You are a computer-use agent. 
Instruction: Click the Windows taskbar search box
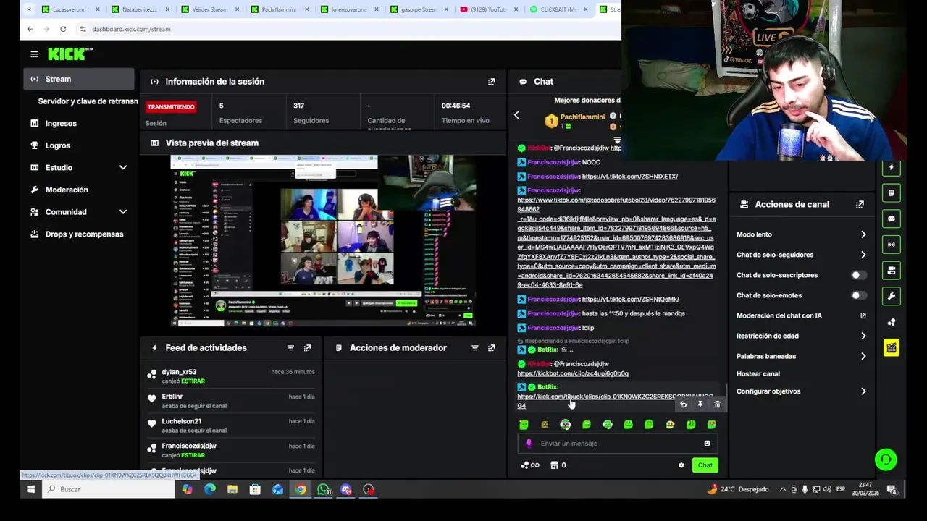107,489
